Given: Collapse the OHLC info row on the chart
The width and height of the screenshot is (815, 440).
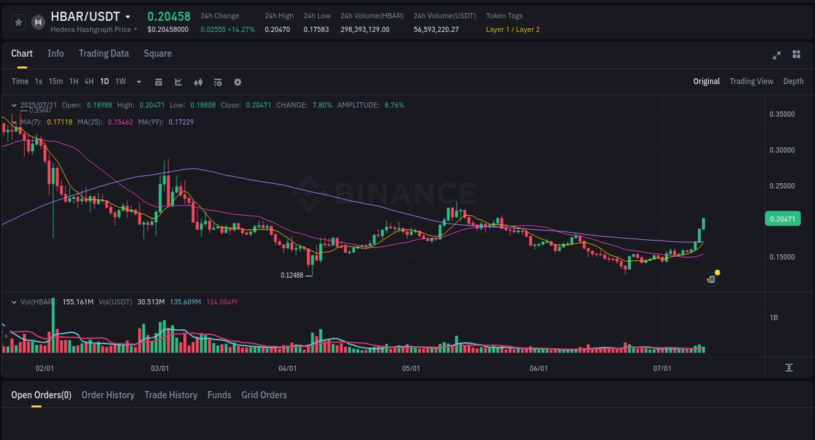Looking at the screenshot, I should coord(14,105).
